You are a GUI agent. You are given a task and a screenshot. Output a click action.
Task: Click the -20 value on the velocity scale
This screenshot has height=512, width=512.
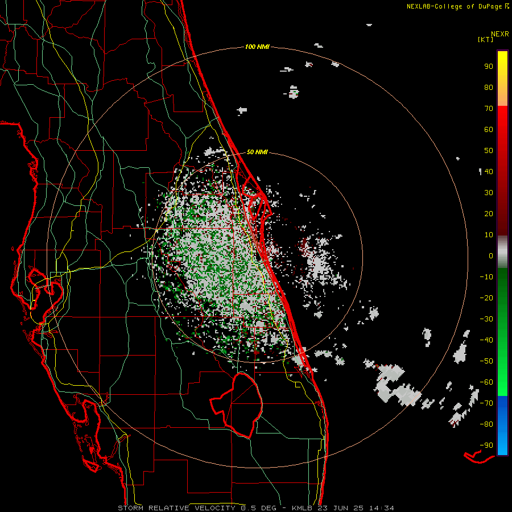486,298
